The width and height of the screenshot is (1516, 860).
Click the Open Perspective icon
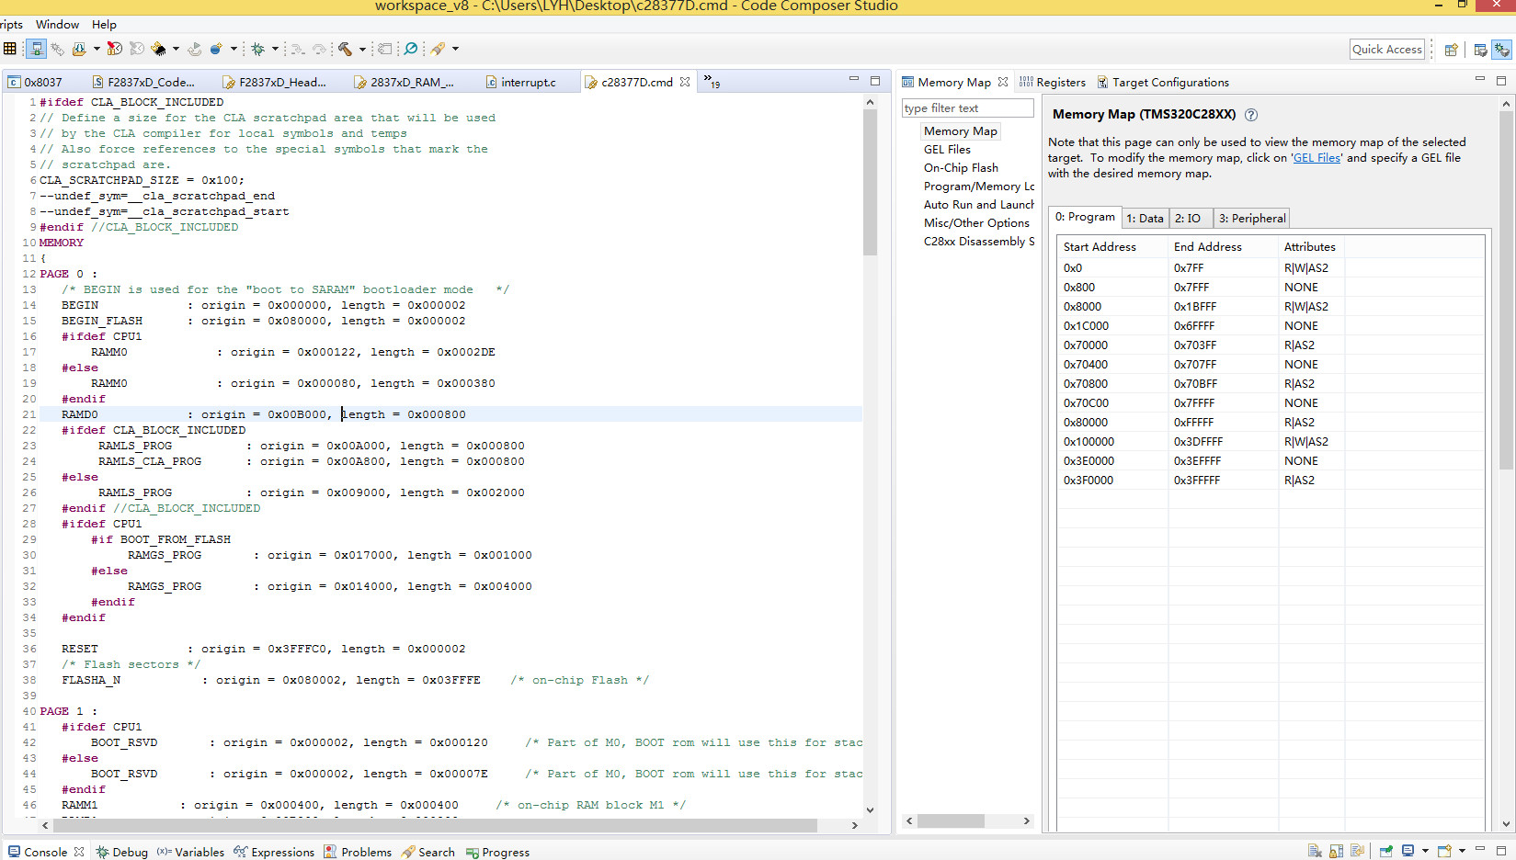[1451, 50]
